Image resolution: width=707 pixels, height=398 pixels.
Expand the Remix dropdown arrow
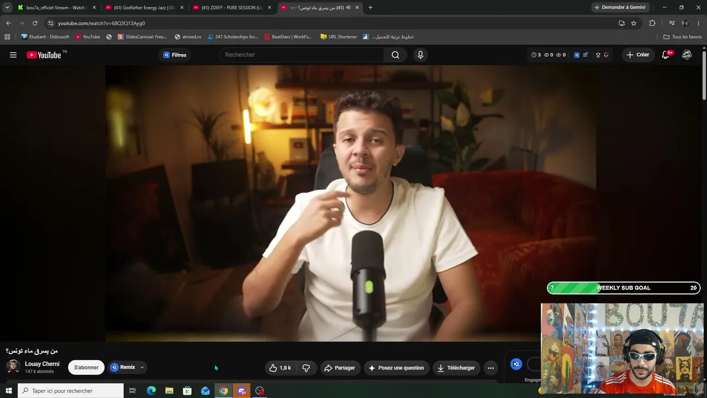point(142,367)
